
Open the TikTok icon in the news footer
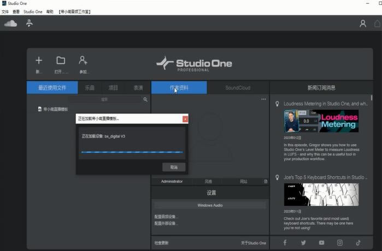tap(358, 242)
